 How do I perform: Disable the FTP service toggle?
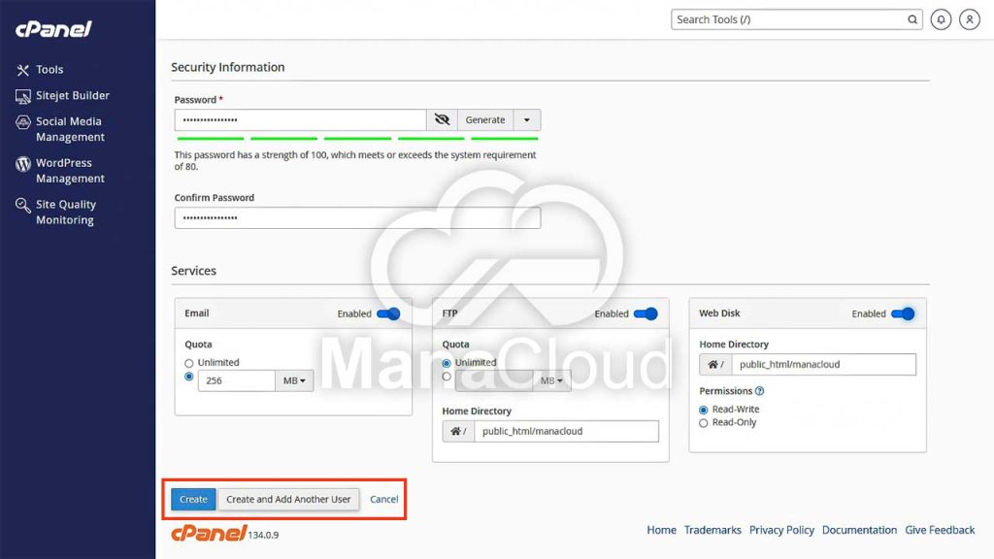pyautogui.click(x=646, y=313)
